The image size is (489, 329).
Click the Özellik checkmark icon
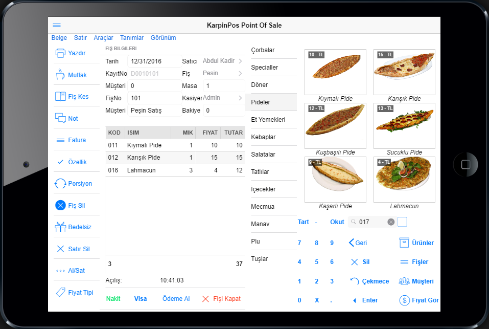pos(61,162)
